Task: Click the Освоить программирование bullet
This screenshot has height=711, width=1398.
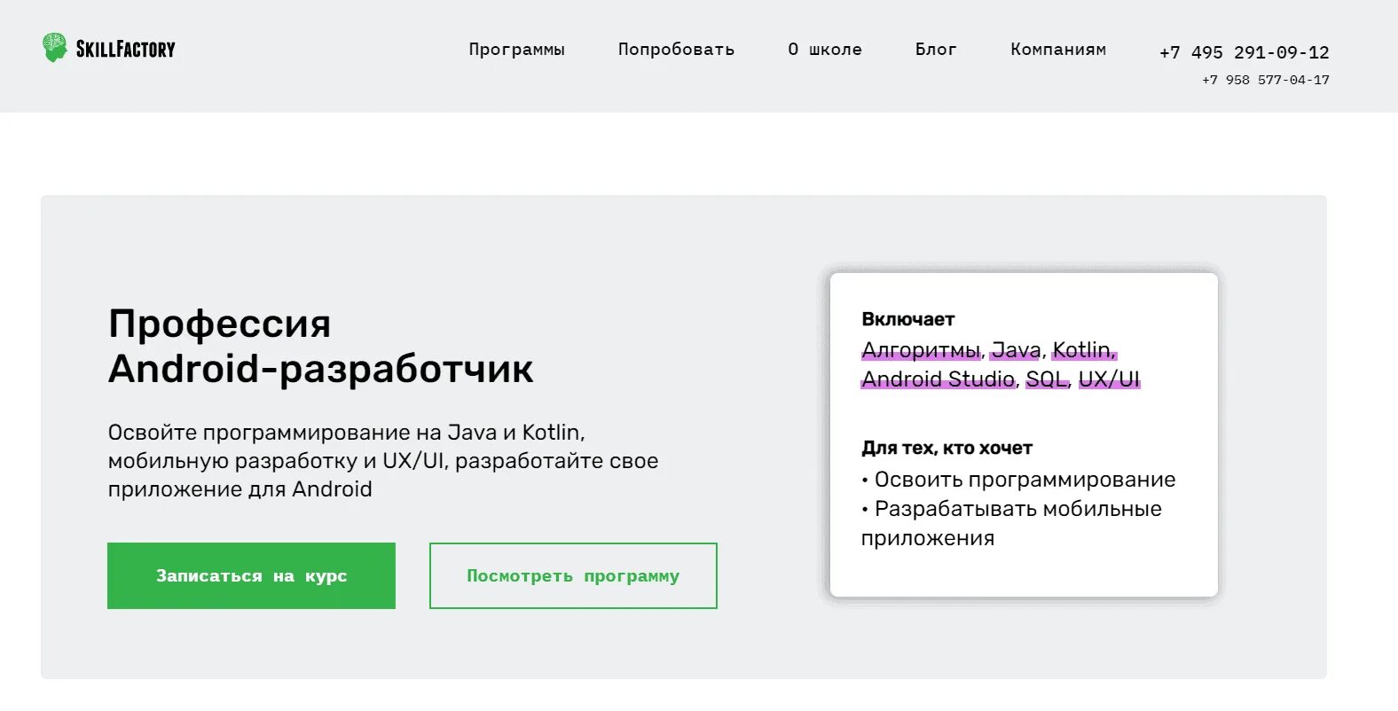Action: (x=1018, y=480)
